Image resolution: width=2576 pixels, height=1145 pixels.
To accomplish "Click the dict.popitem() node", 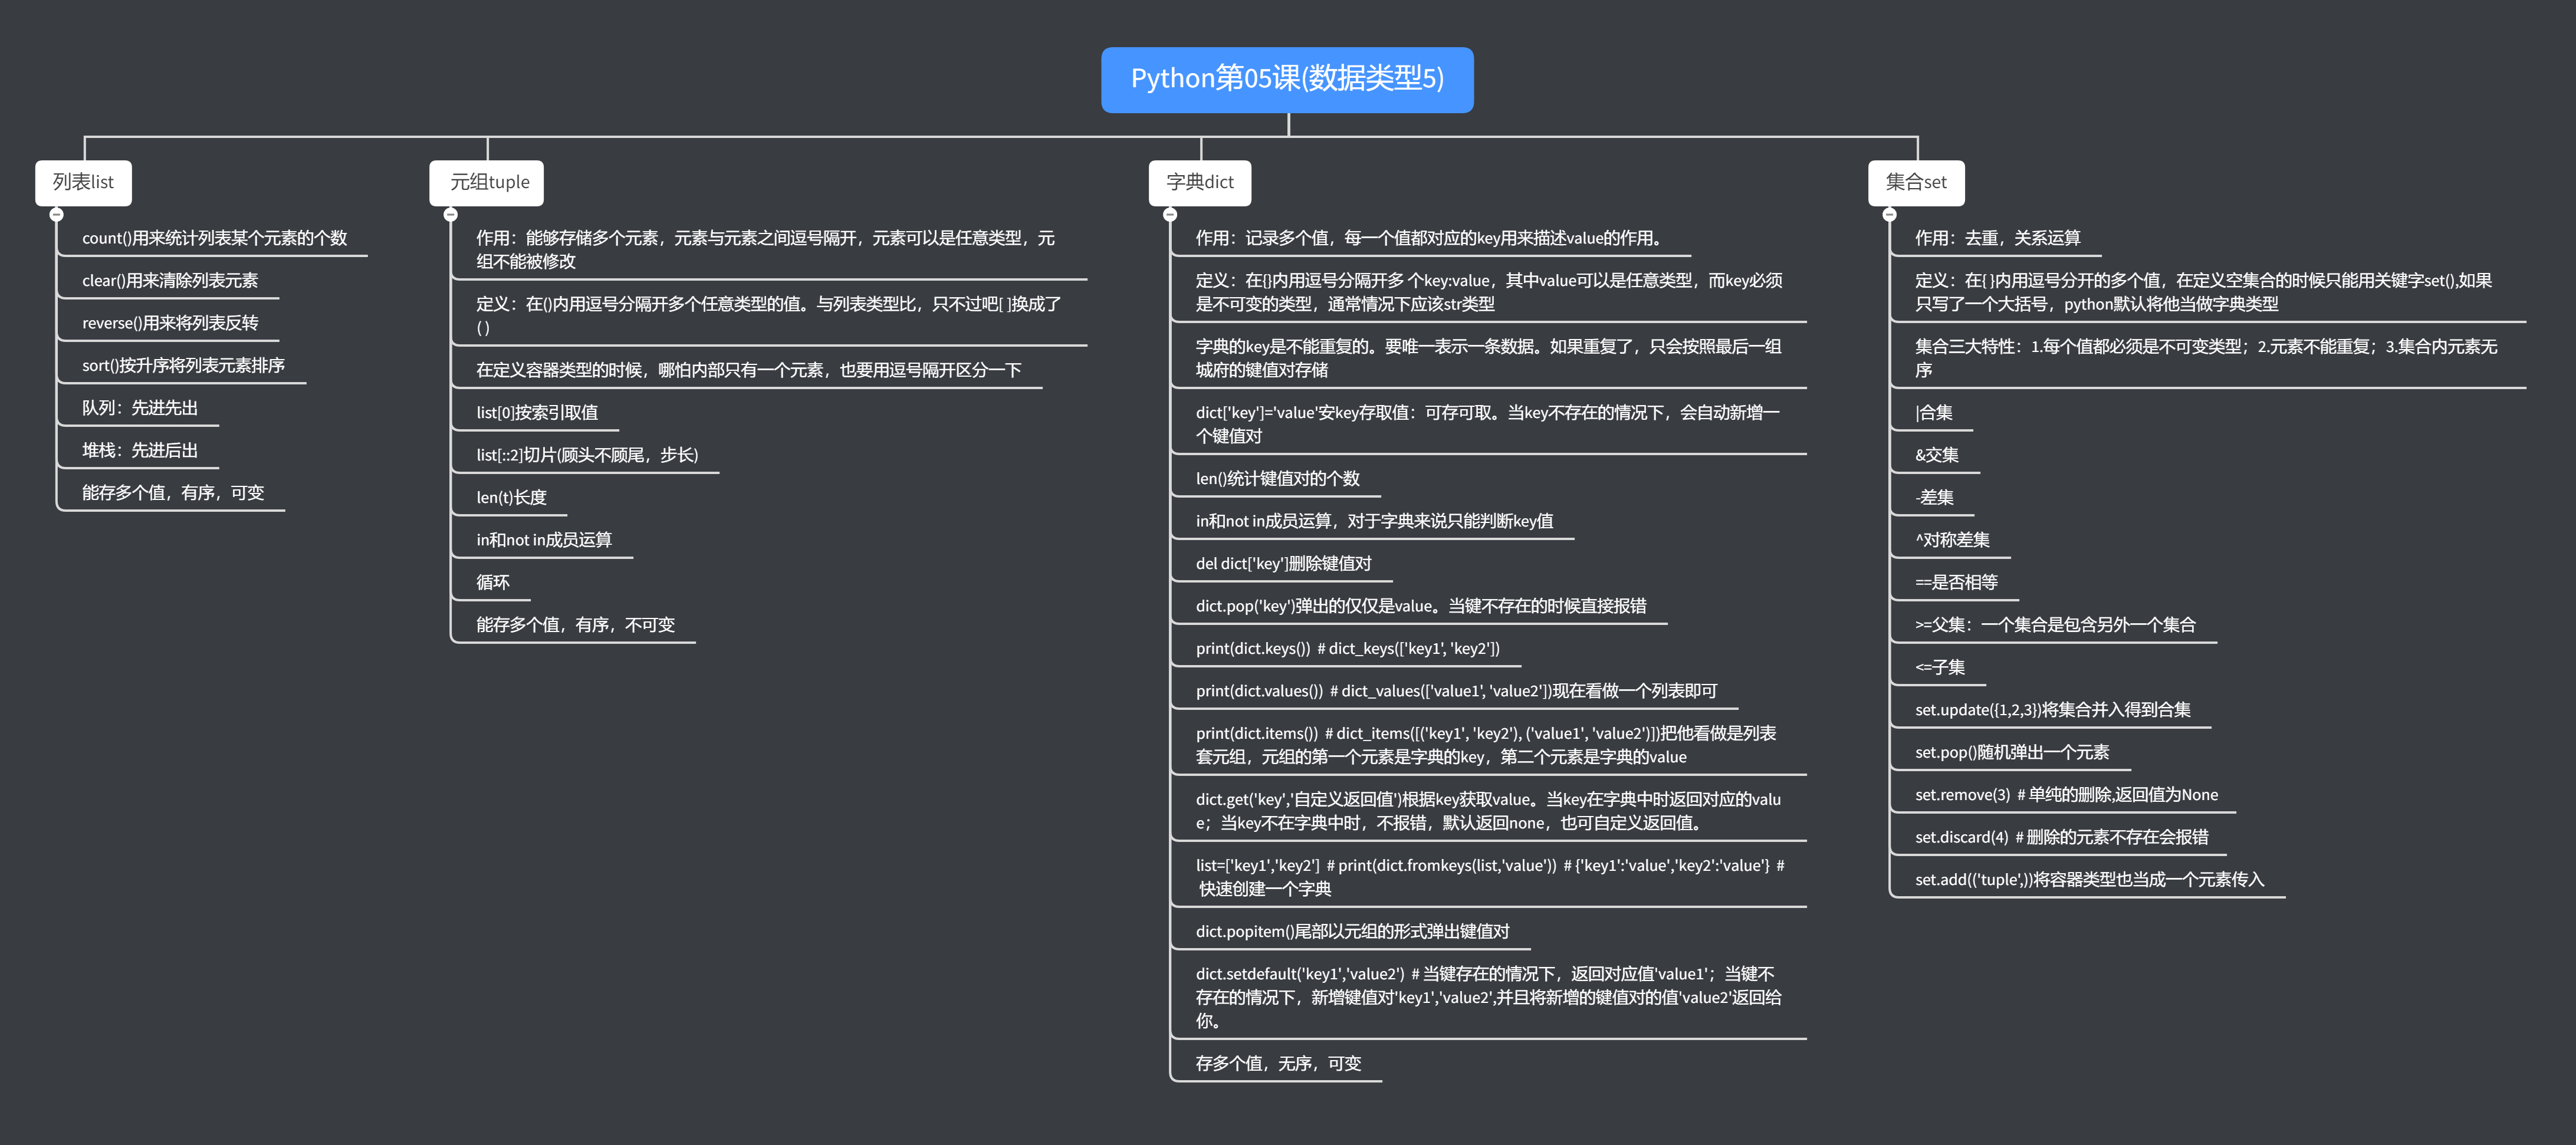I will point(1352,932).
